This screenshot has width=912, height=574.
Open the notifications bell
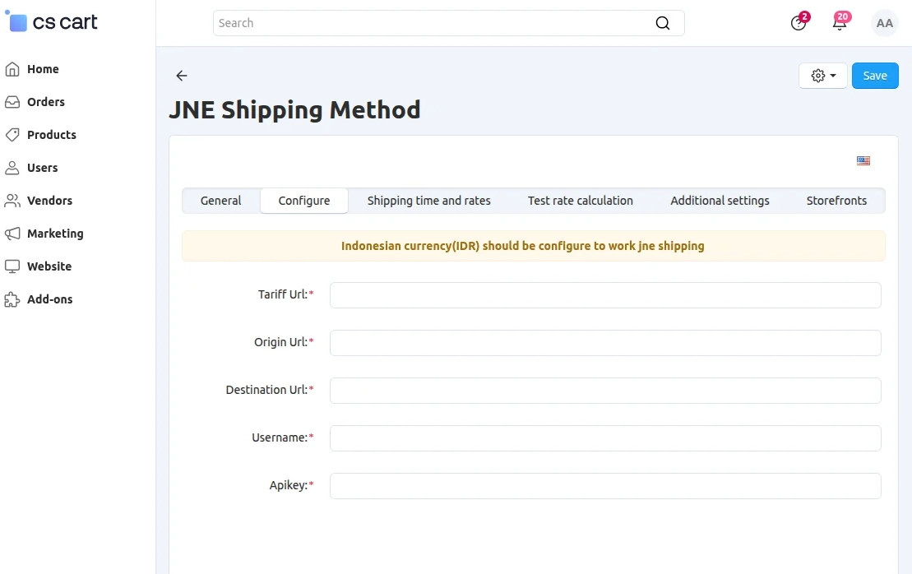[840, 23]
